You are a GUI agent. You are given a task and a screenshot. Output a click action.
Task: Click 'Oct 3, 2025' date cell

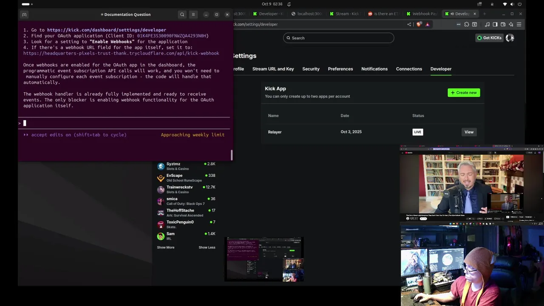point(351,132)
